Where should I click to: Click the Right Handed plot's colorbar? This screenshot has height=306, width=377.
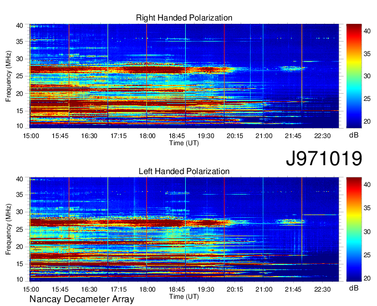pyautogui.click(x=354, y=76)
